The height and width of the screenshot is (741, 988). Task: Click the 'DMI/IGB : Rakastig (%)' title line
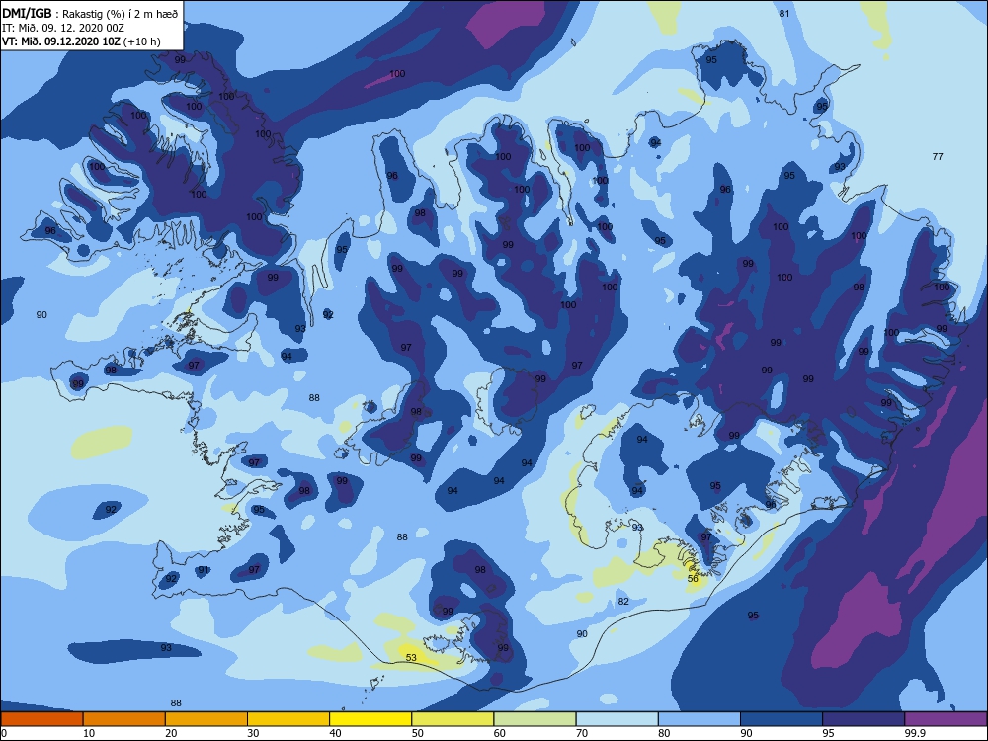point(91,14)
